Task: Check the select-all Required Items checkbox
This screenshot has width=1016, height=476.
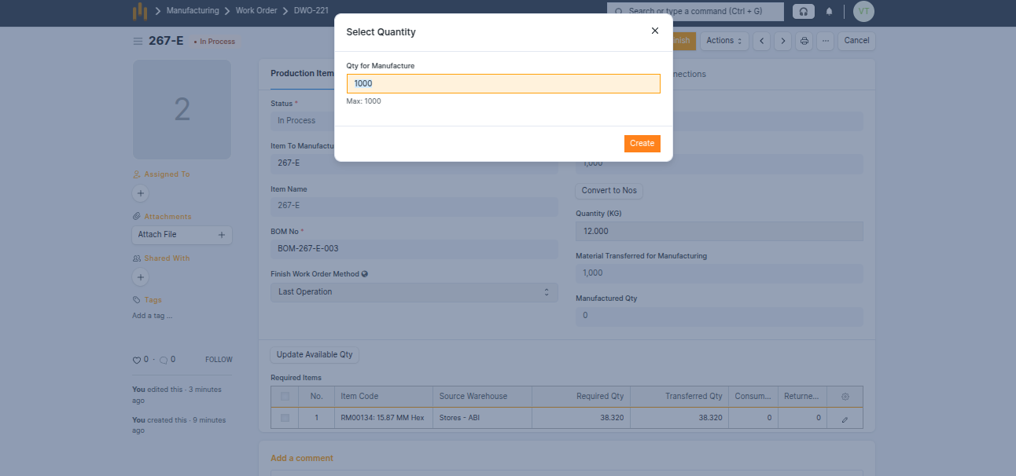Action: pyautogui.click(x=285, y=397)
